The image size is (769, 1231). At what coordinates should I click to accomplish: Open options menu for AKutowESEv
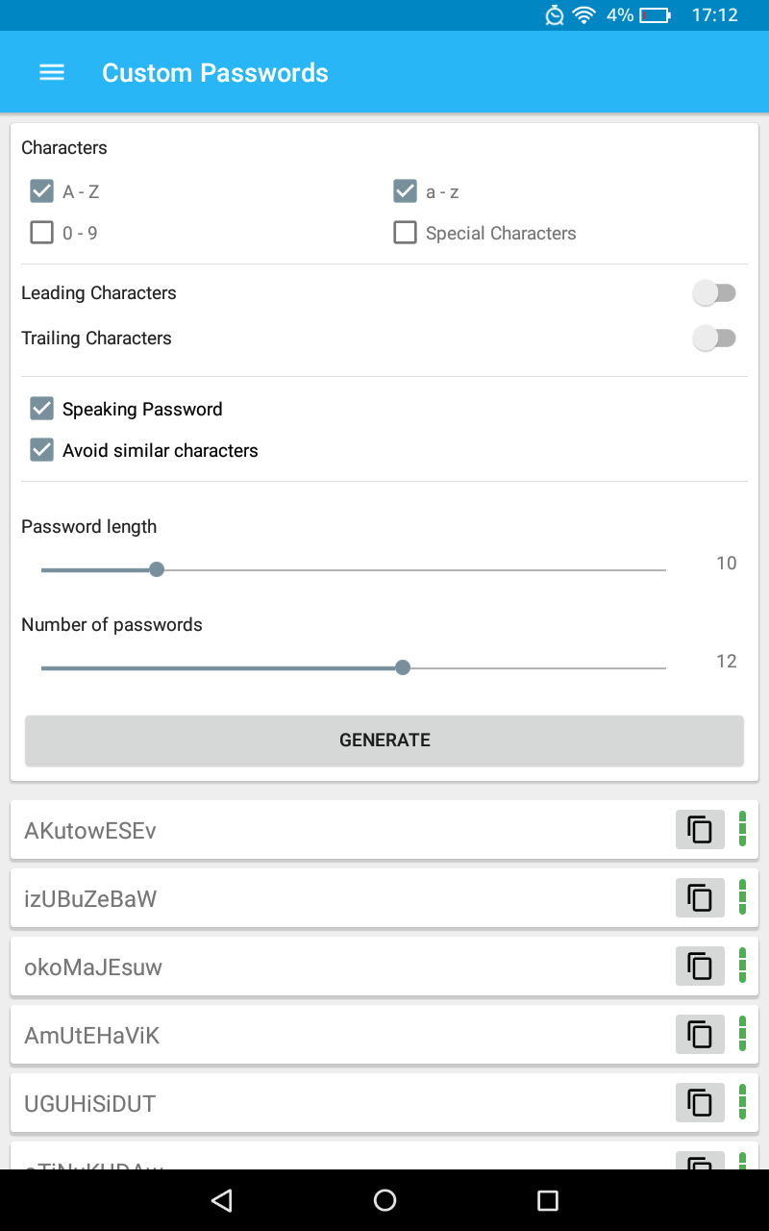(x=743, y=829)
